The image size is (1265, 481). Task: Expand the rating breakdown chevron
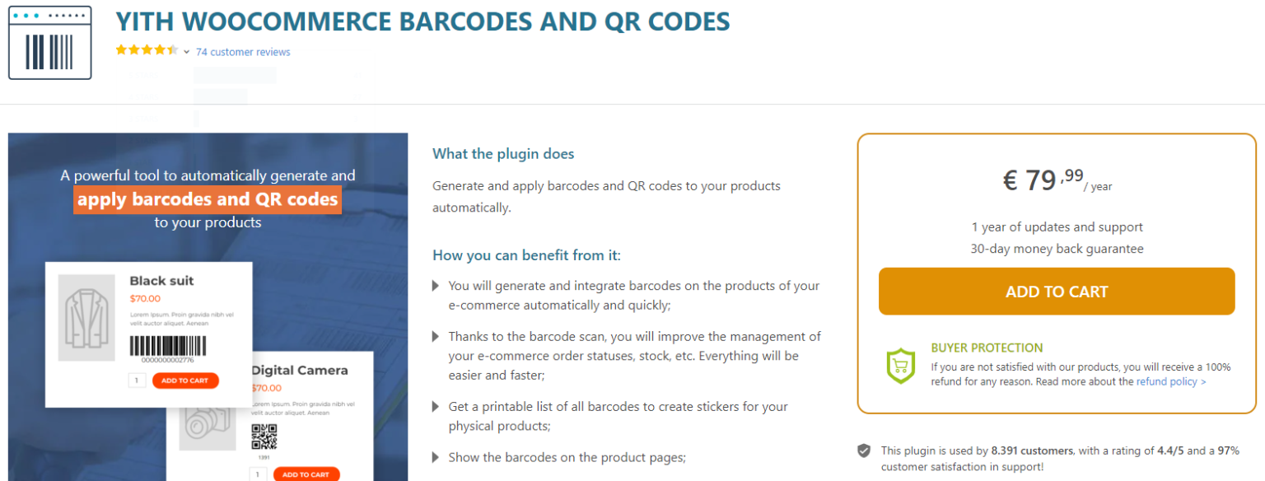[x=186, y=50]
